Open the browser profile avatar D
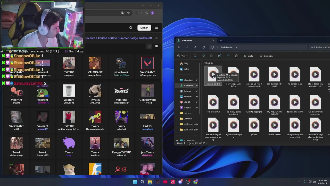 (x=152, y=13)
